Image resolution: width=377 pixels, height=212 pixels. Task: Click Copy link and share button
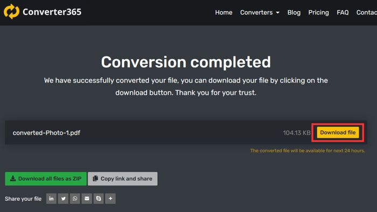(123, 179)
